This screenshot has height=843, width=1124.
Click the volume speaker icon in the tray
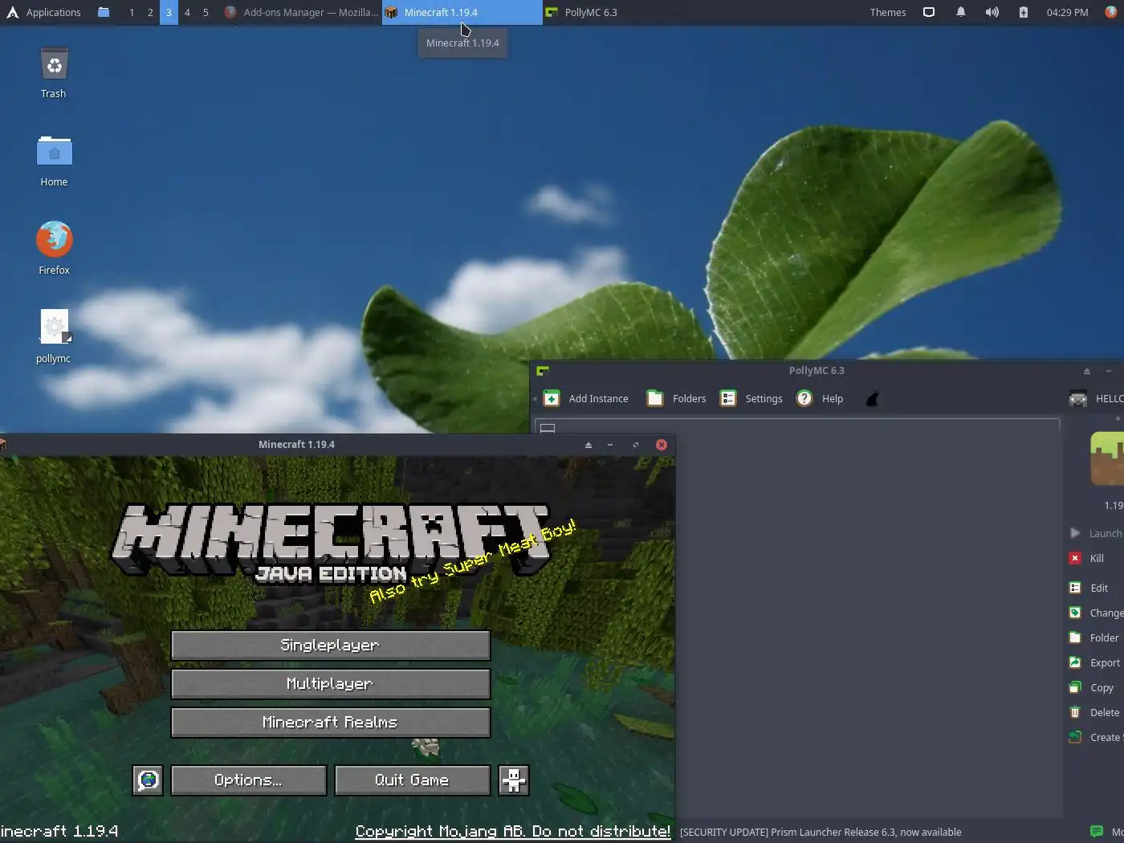tap(992, 12)
